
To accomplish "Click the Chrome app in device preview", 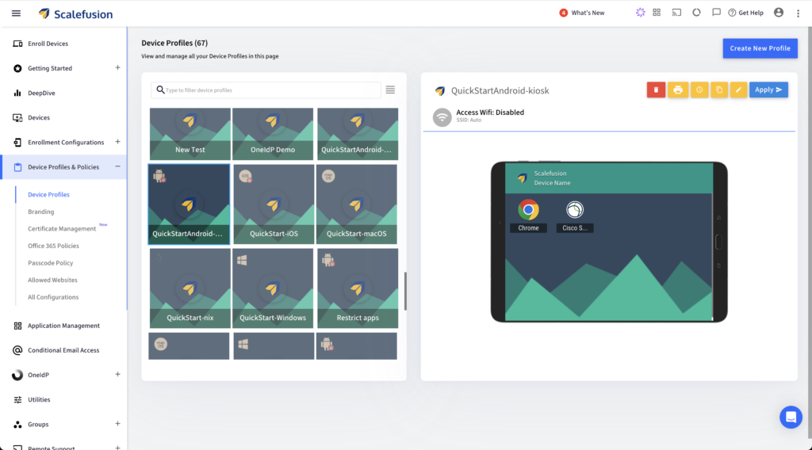I will (528, 215).
